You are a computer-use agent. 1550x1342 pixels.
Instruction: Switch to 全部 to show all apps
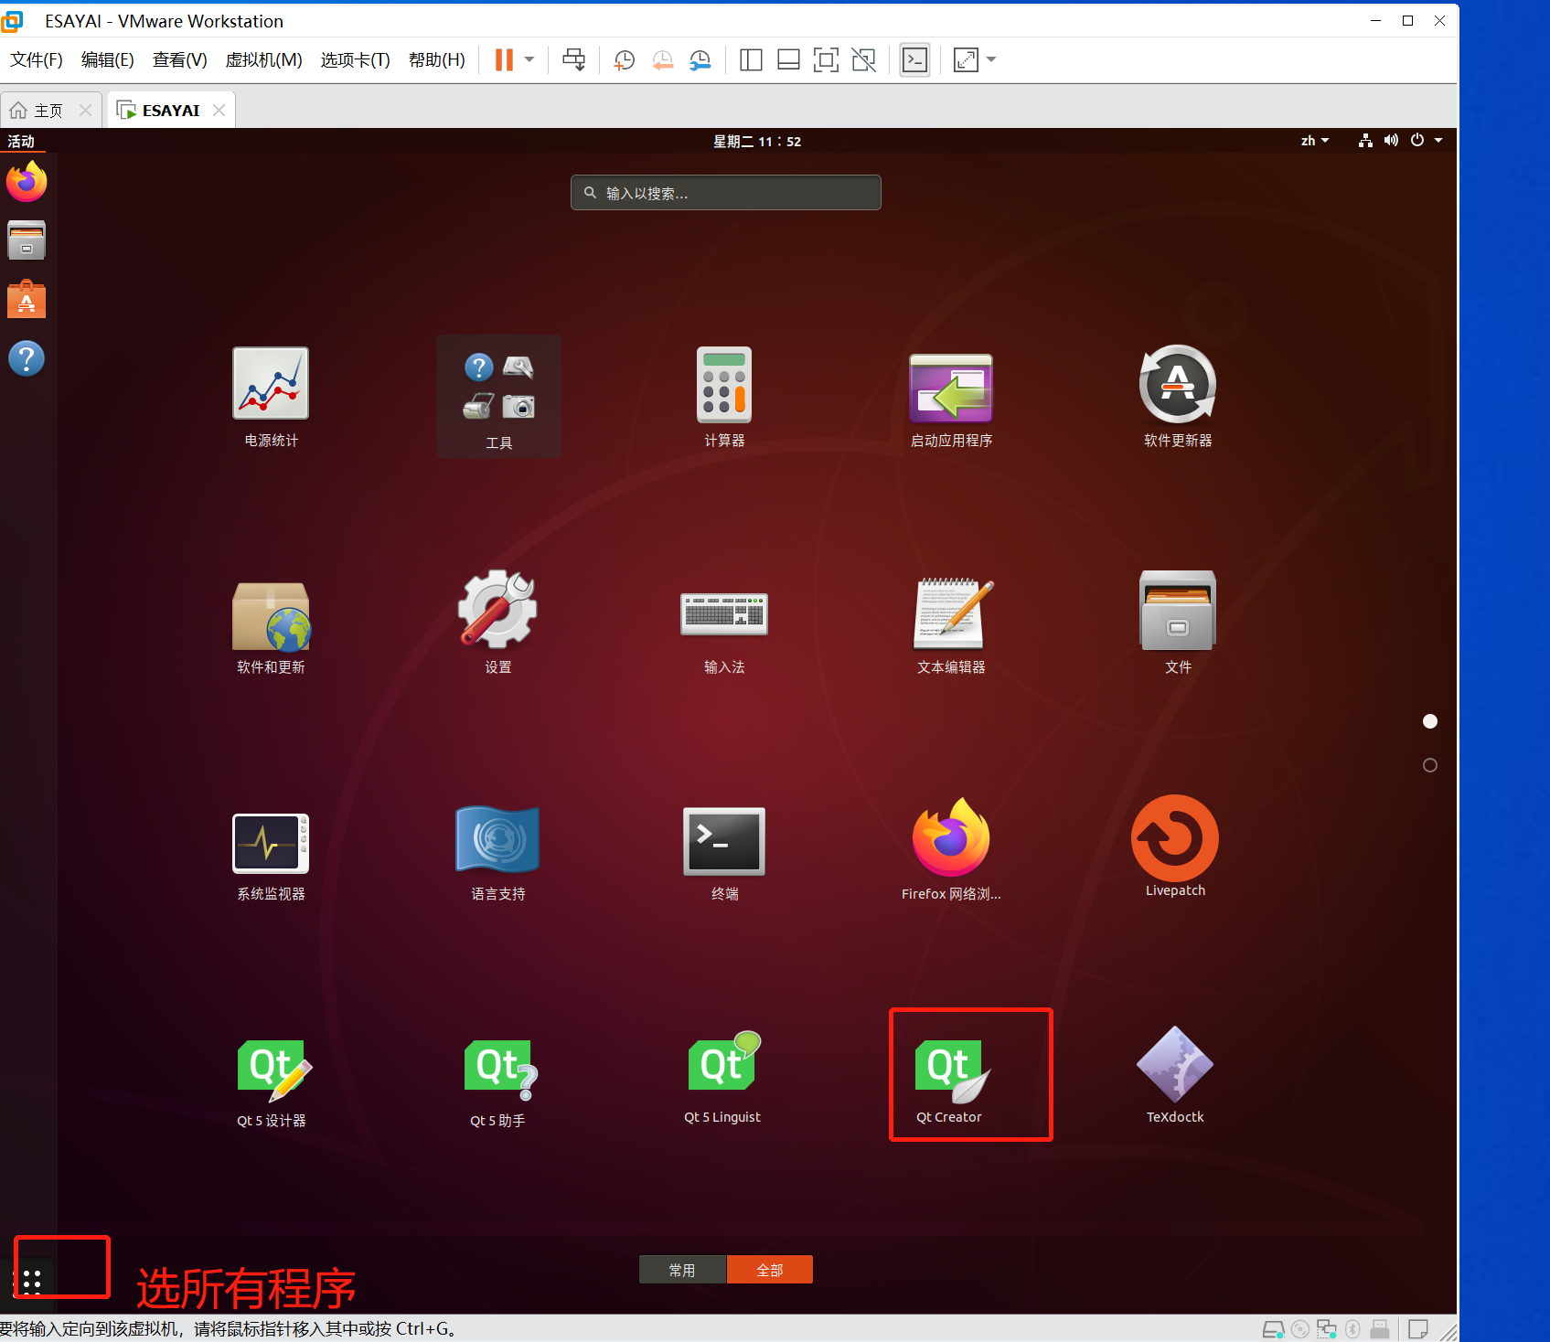coord(769,1269)
